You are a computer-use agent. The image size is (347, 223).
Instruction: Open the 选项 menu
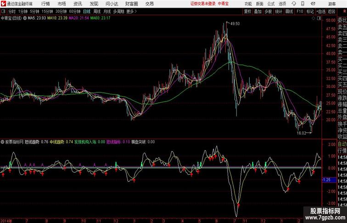(x=282, y=4)
